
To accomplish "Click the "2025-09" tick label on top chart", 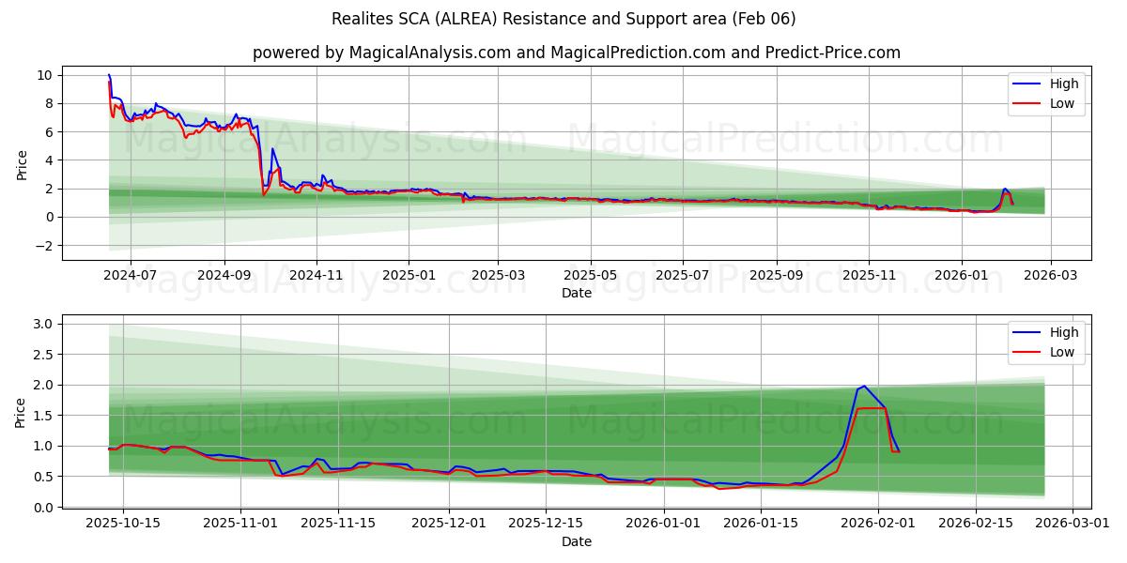I will pos(777,275).
